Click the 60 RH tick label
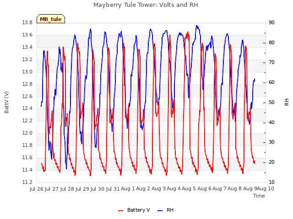This screenshot has width=293, height=219. pos(271,83)
